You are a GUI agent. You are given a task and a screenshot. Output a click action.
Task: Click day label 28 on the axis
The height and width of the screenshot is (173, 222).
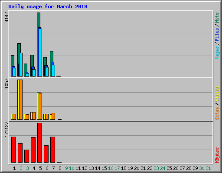(189, 168)
